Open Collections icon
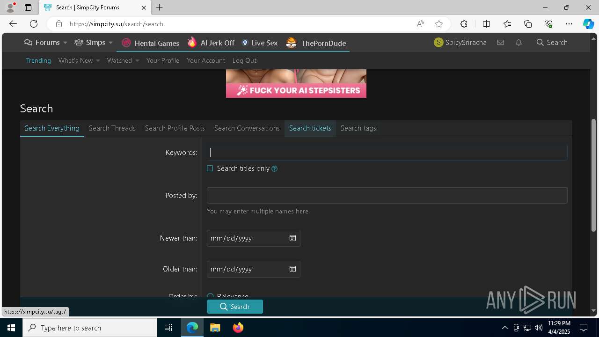This screenshot has width=599, height=337. tap(528, 24)
